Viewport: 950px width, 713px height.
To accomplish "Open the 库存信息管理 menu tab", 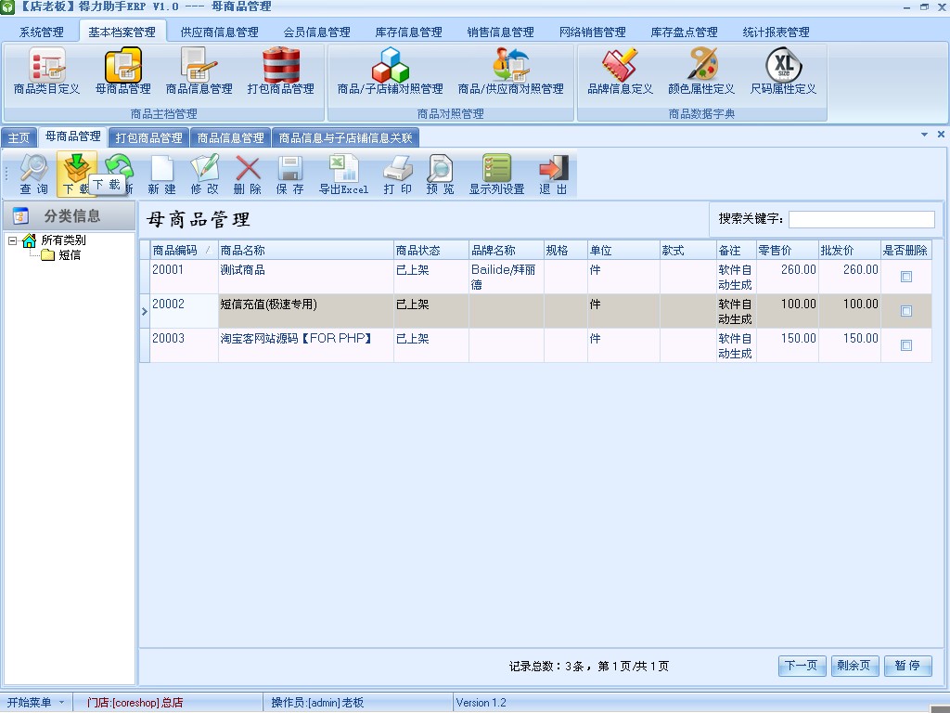I will 409,32.
